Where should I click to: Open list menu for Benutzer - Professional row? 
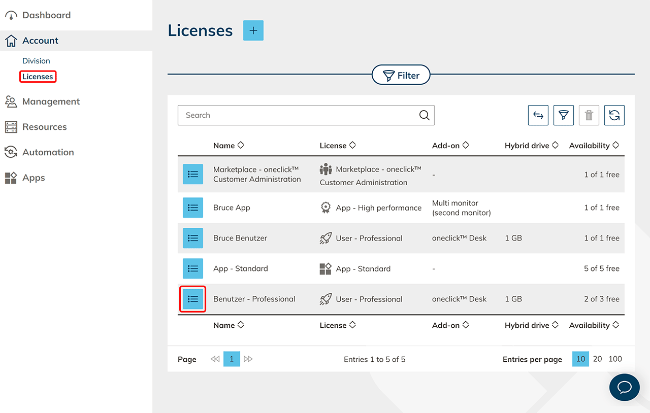(x=193, y=299)
